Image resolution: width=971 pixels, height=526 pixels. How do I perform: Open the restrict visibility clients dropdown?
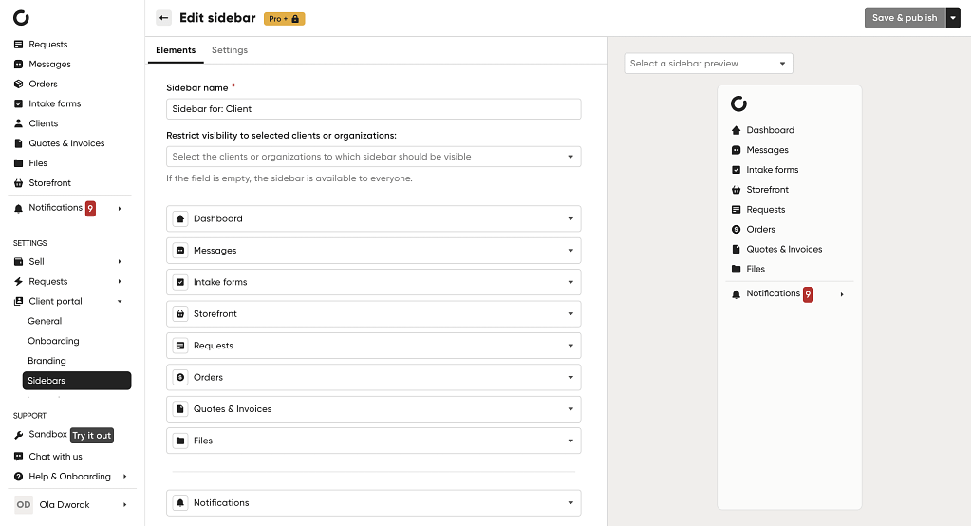tap(373, 157)
